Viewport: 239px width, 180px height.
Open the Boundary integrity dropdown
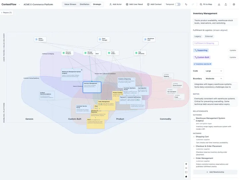214,78
